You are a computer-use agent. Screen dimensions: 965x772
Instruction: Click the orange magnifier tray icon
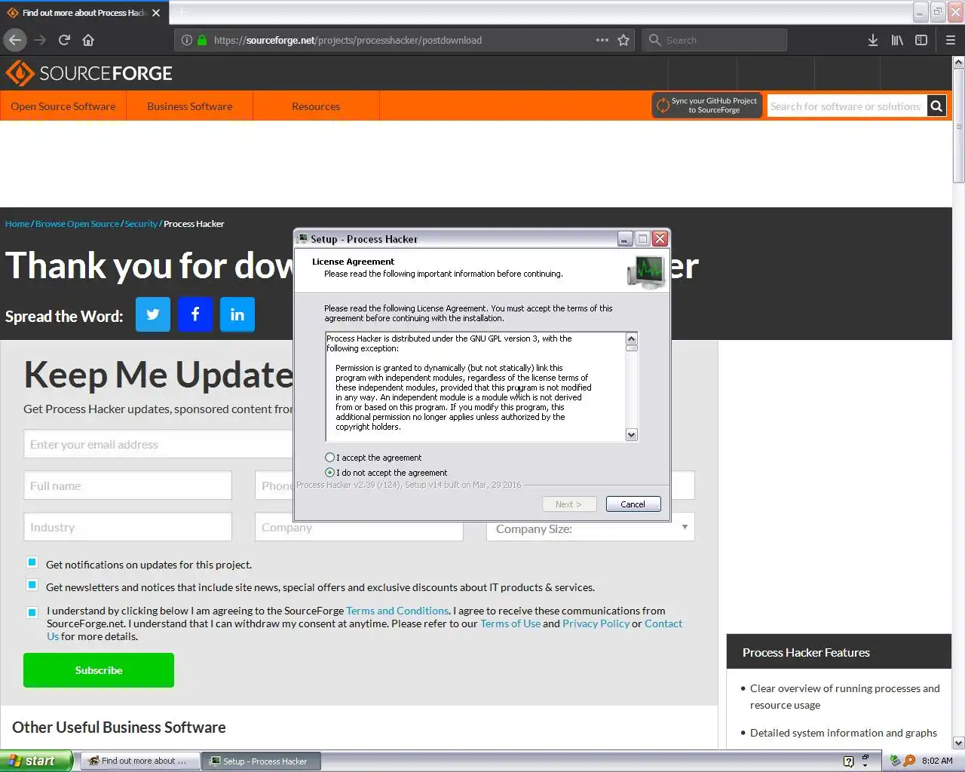point(910,761)
